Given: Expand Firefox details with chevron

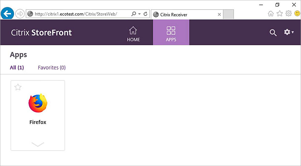Looking at the screenshot, I should 37,144.
